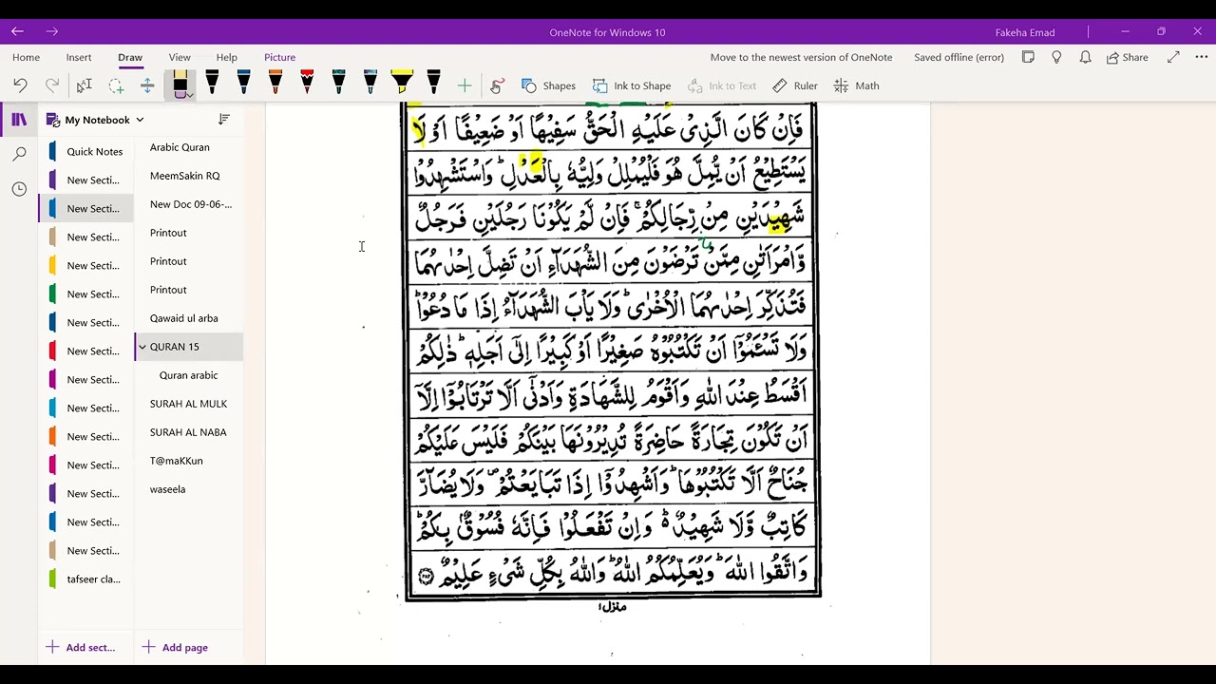Image resolution: width=1216 pixels, height=684 pixels.
Task: Select the Eraser tool
Action: point(179,85)
